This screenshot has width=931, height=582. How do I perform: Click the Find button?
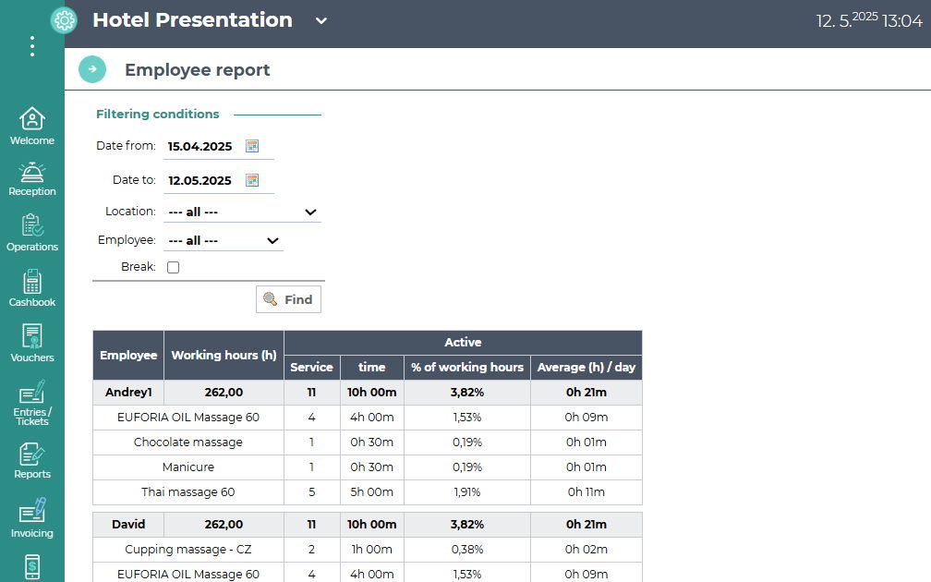click(x=288, y=299)
